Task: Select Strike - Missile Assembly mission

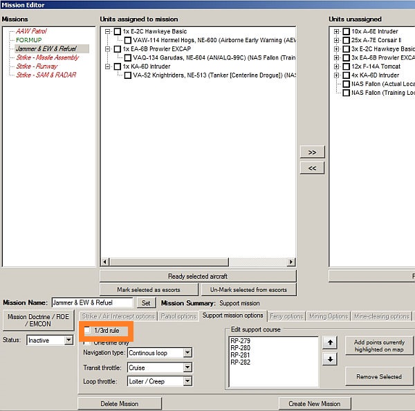Action: [47, 57]
